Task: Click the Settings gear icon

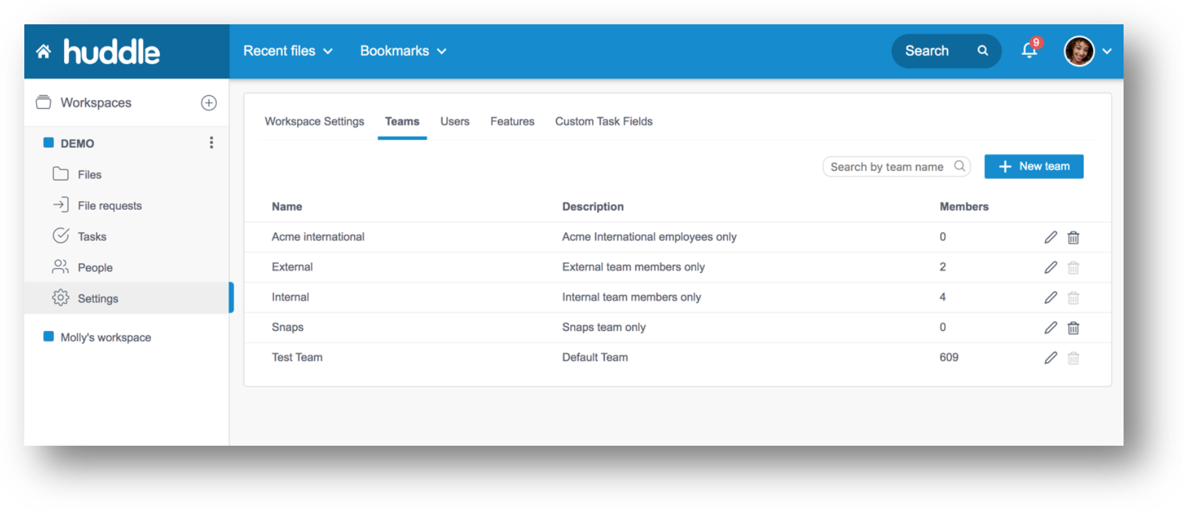Action: point(61,298)
